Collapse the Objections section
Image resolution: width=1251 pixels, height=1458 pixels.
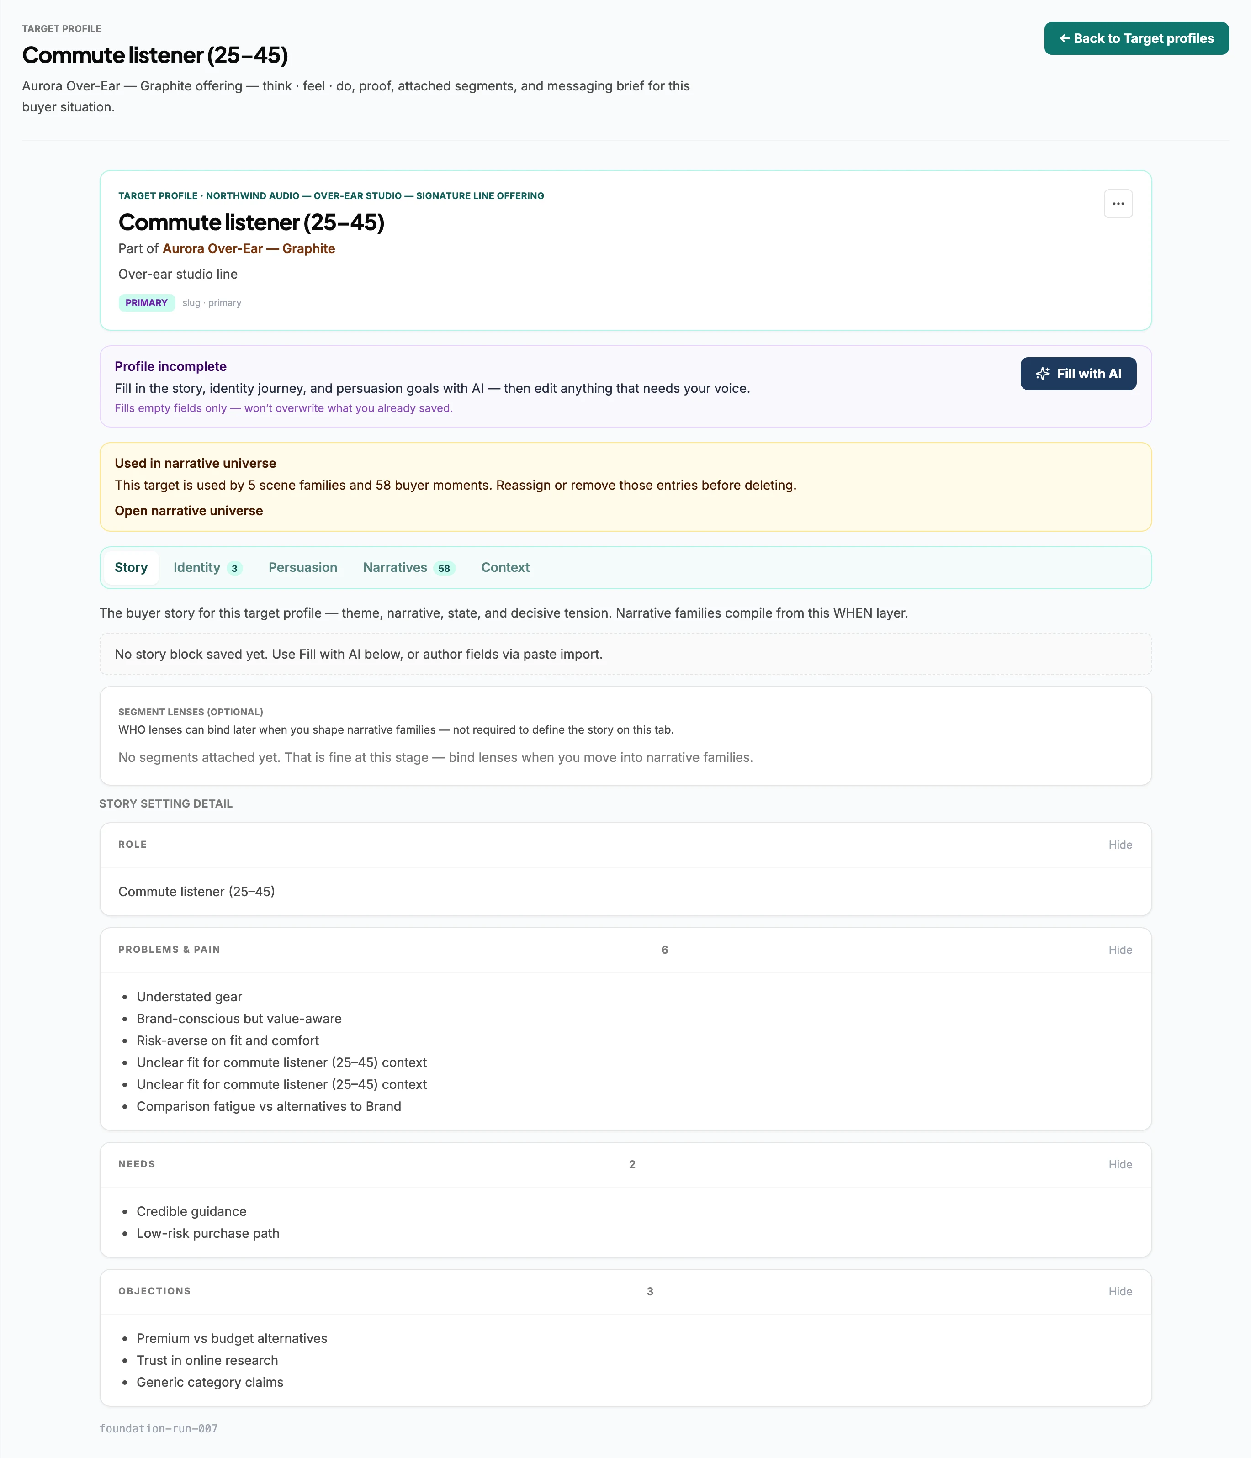pos(1120,1291)
